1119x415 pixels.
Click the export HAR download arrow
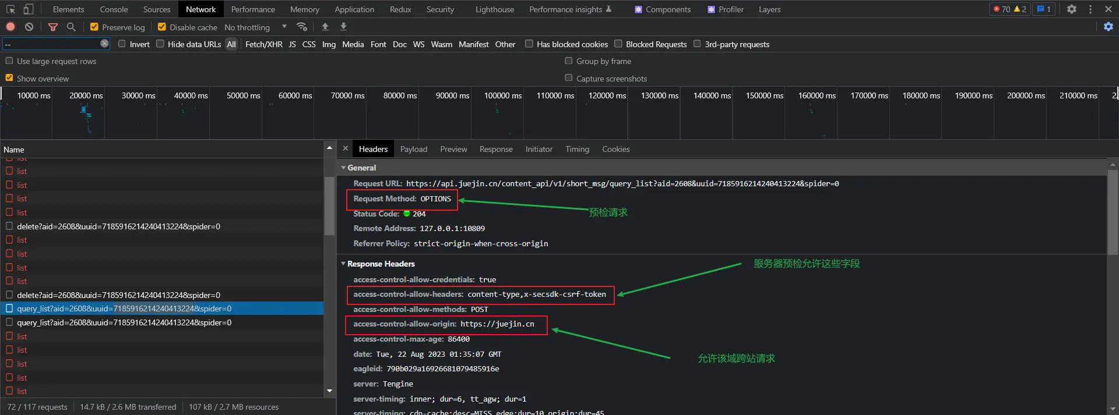343,27
